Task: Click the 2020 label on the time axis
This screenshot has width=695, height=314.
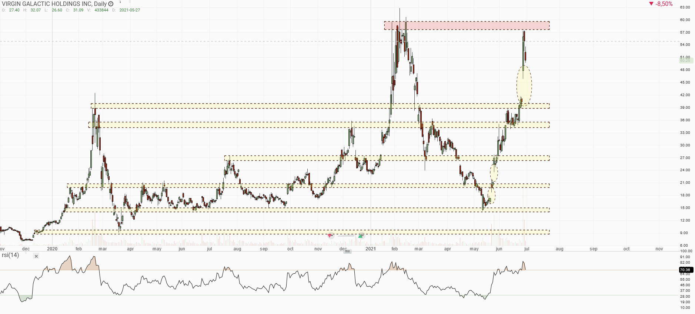Action: point(52,249)
